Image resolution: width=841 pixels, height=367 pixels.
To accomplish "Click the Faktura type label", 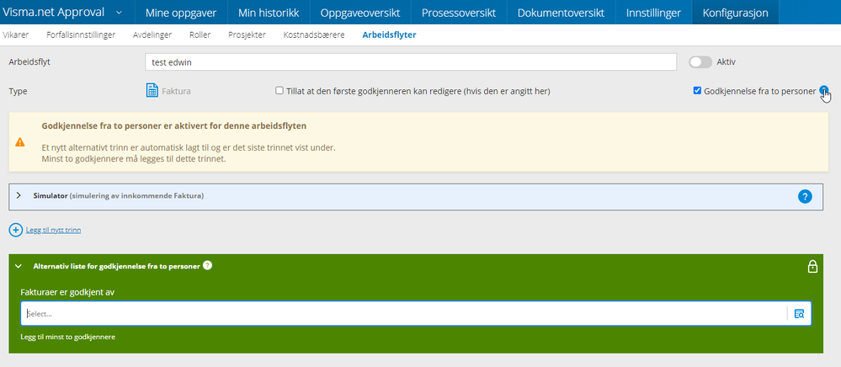I will [x=177, y=91].
